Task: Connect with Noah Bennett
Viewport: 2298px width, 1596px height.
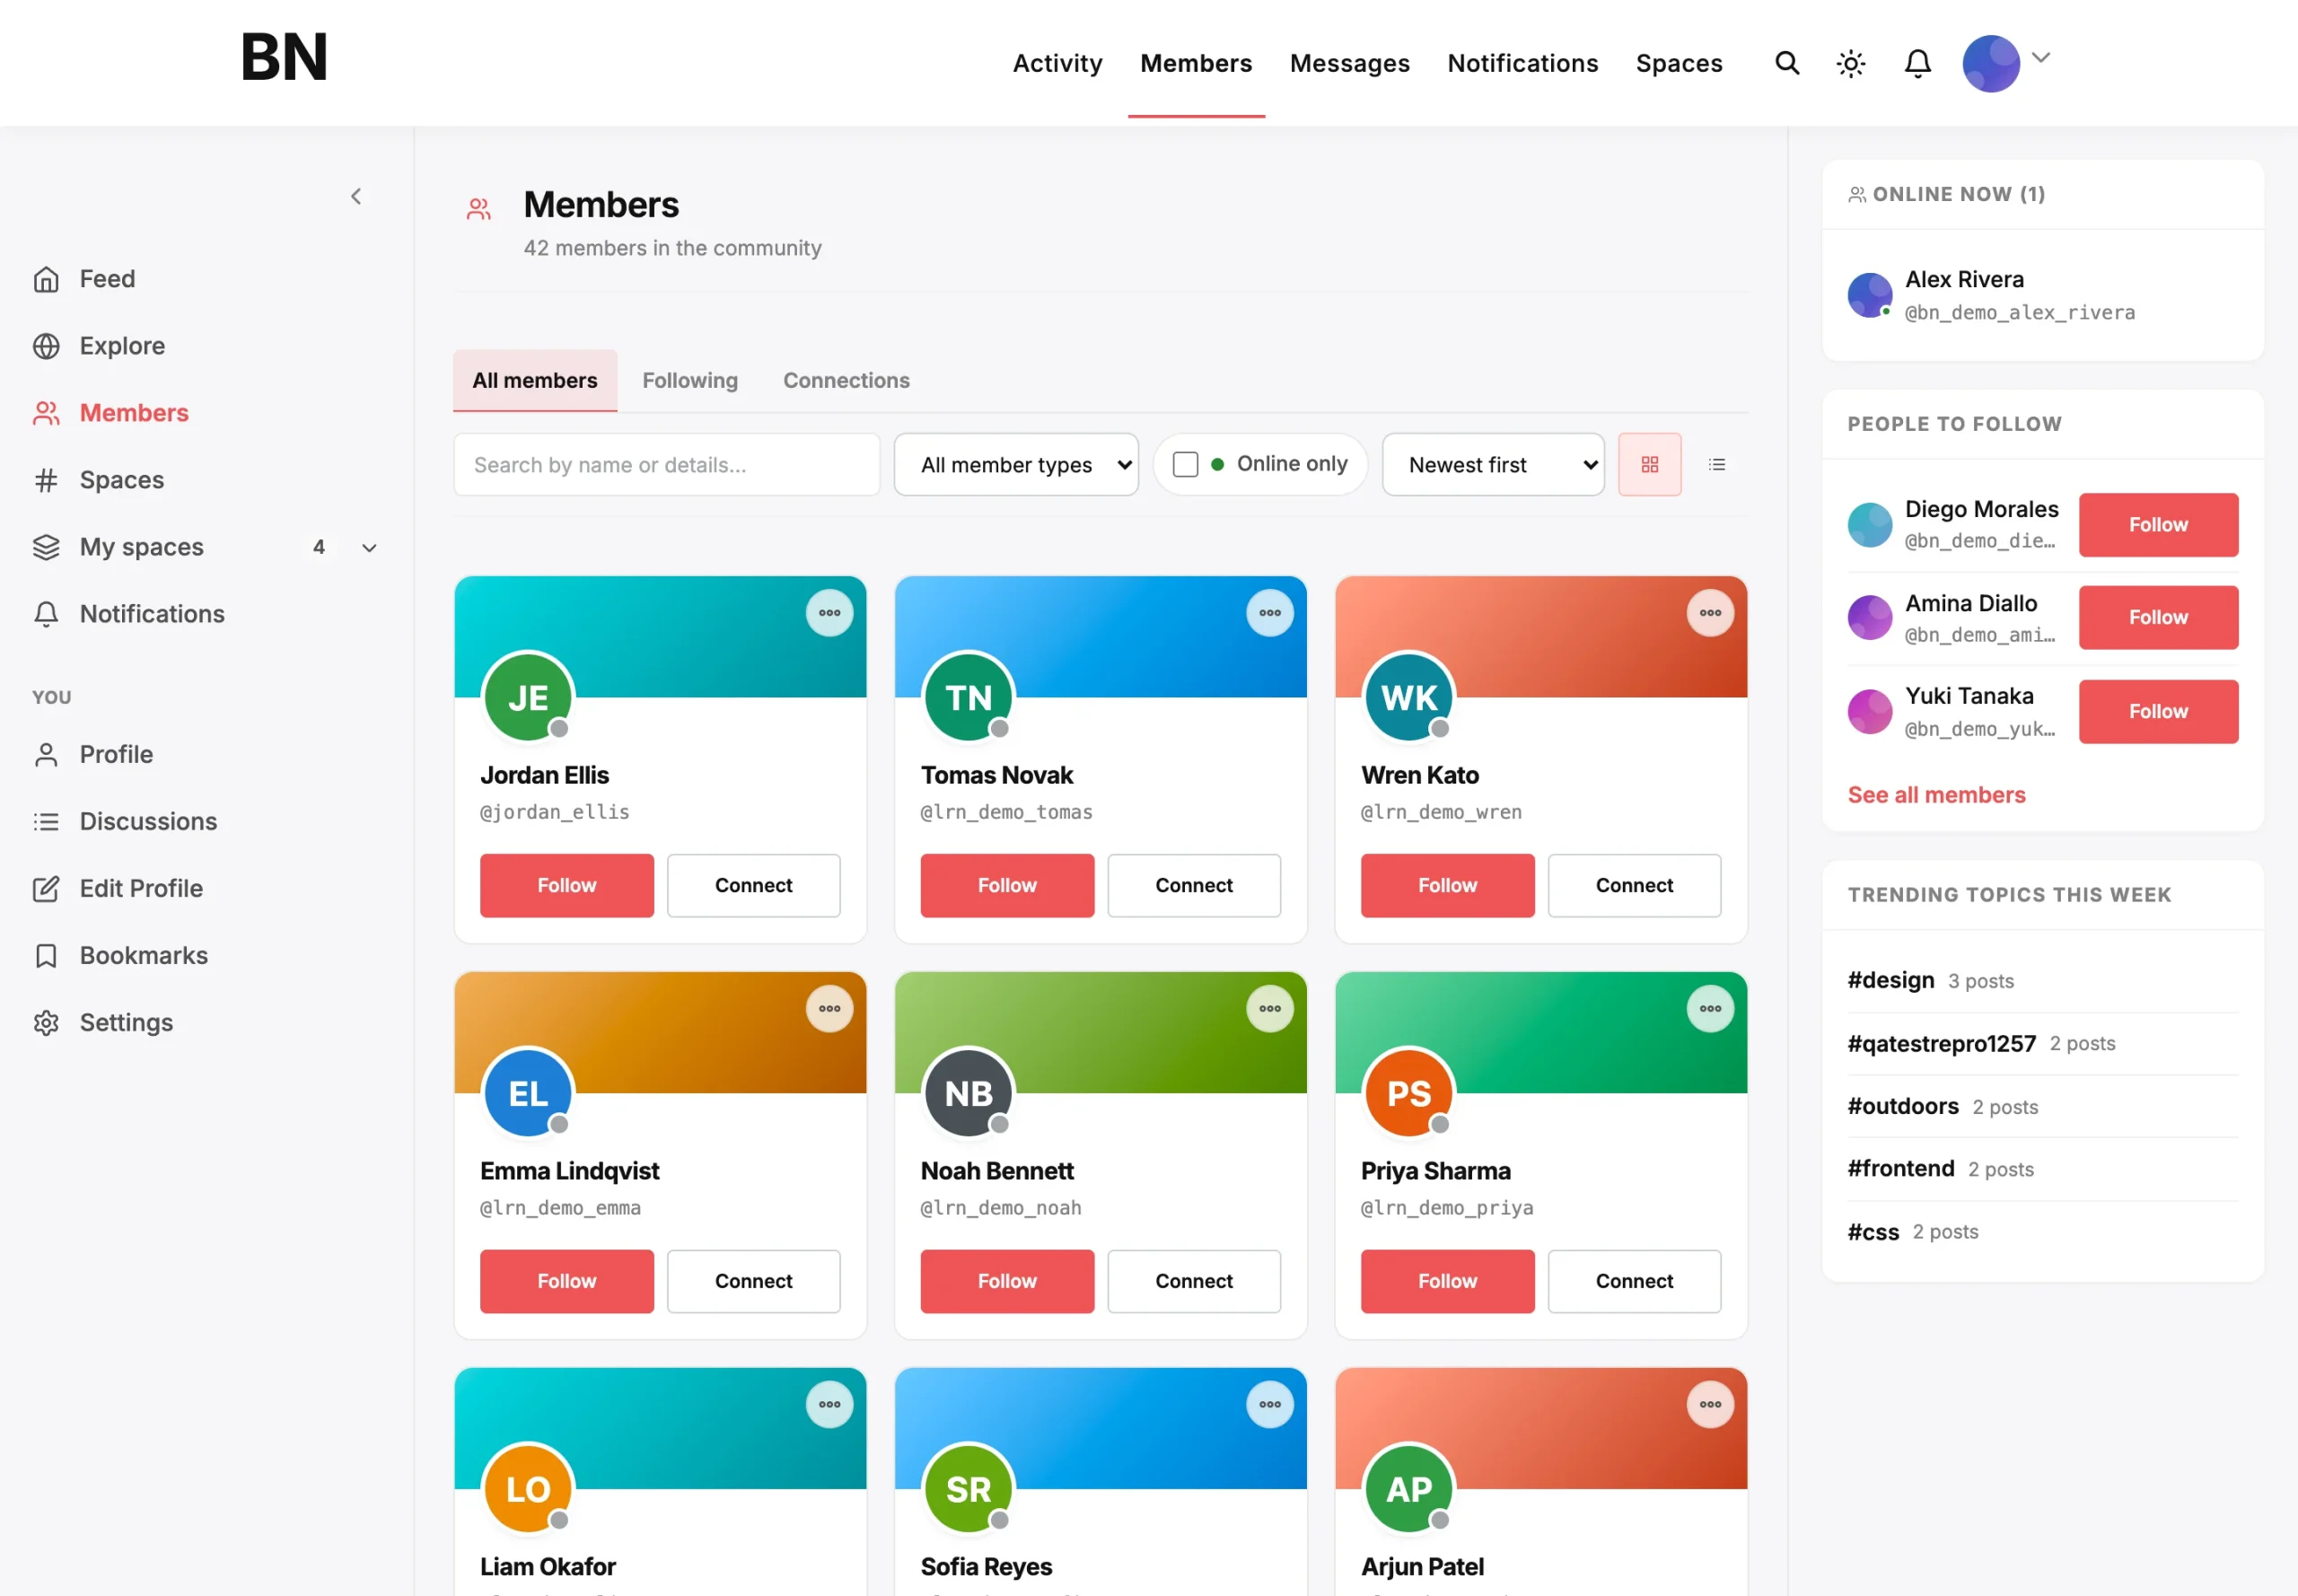Action: [x=1194, y=1281]
